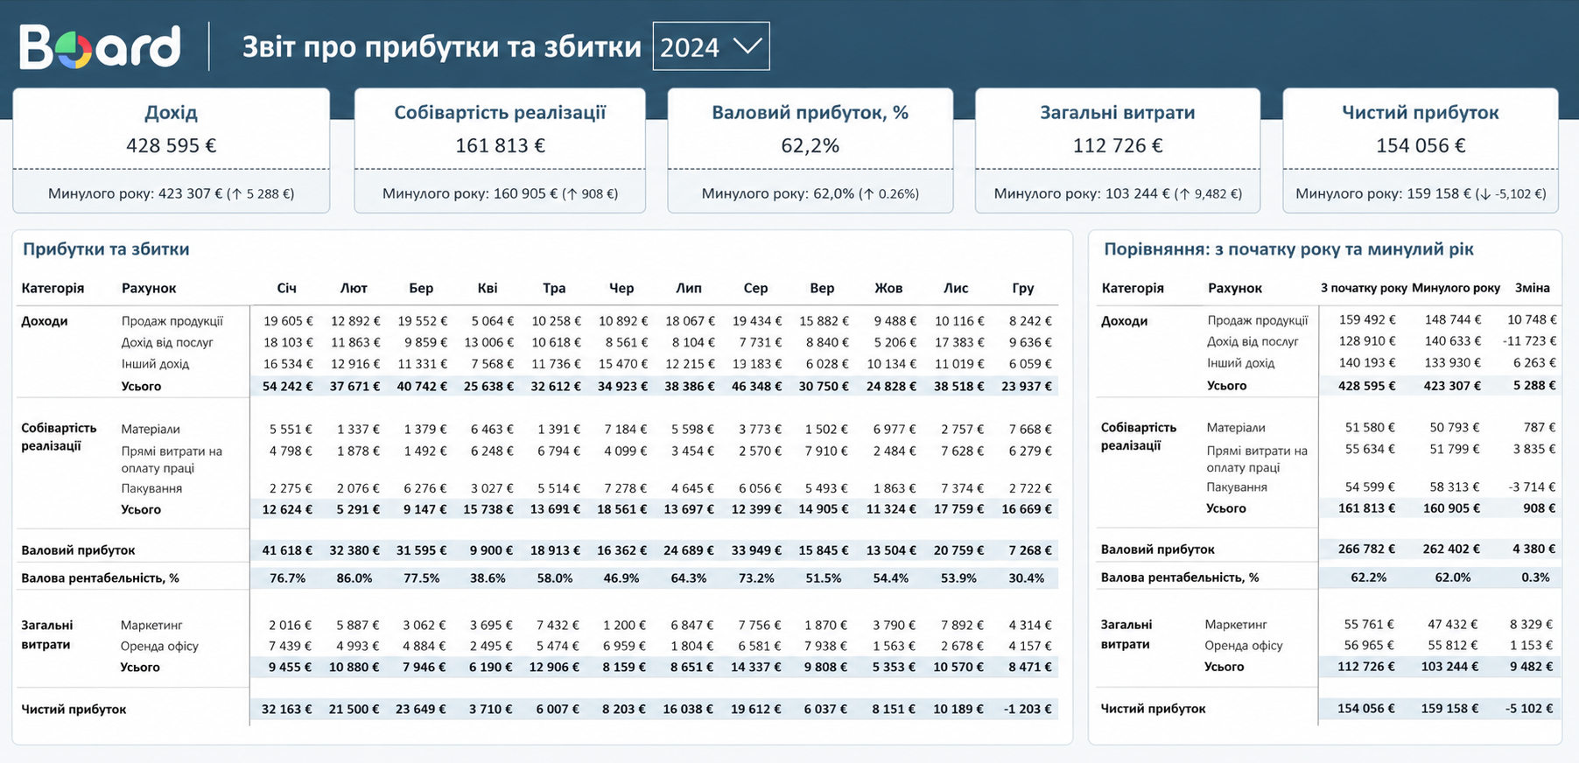This screenshot has width=1579, height=763.
Task: Click the Валовий прибуток, % card
Action: [x=811, y=150]
